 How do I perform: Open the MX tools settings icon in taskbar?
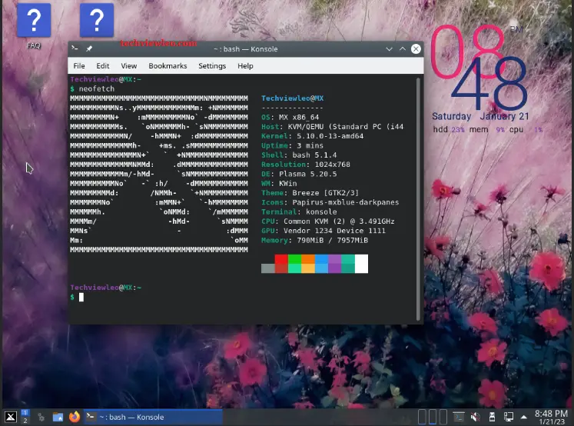(41, 417)
